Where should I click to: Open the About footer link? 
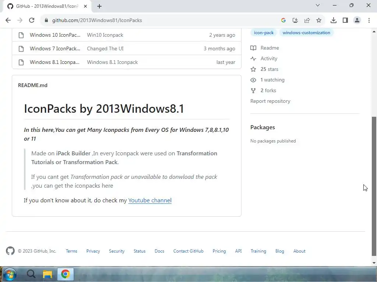tap(299, 251)
